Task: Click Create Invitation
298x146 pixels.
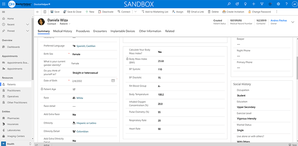Action: pyautogui.click(x=234, y=12)
